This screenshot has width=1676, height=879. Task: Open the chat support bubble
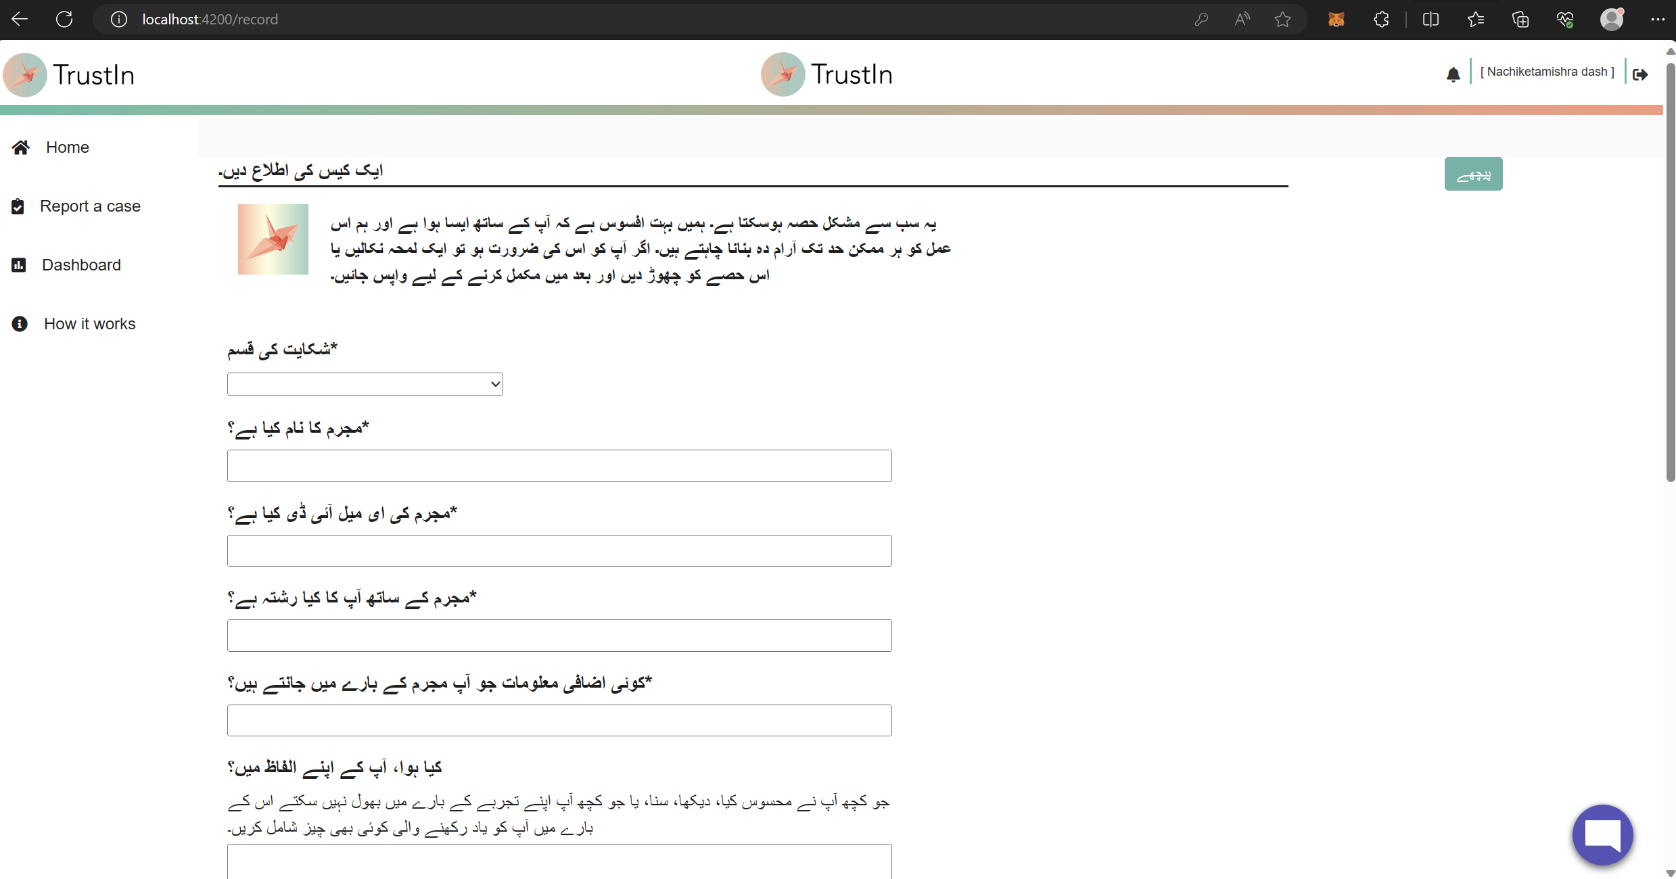[x=1602, y=835]
